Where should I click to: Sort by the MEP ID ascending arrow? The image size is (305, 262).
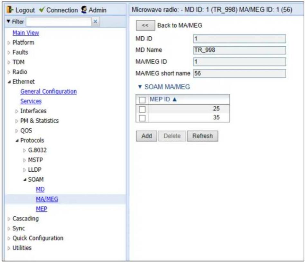click(x=174, y=99)
